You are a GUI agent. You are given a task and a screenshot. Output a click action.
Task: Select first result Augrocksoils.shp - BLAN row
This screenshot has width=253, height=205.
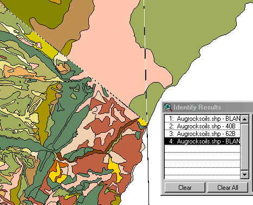click(x=203, y=119)
